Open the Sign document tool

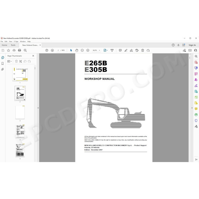click(131, 50)
